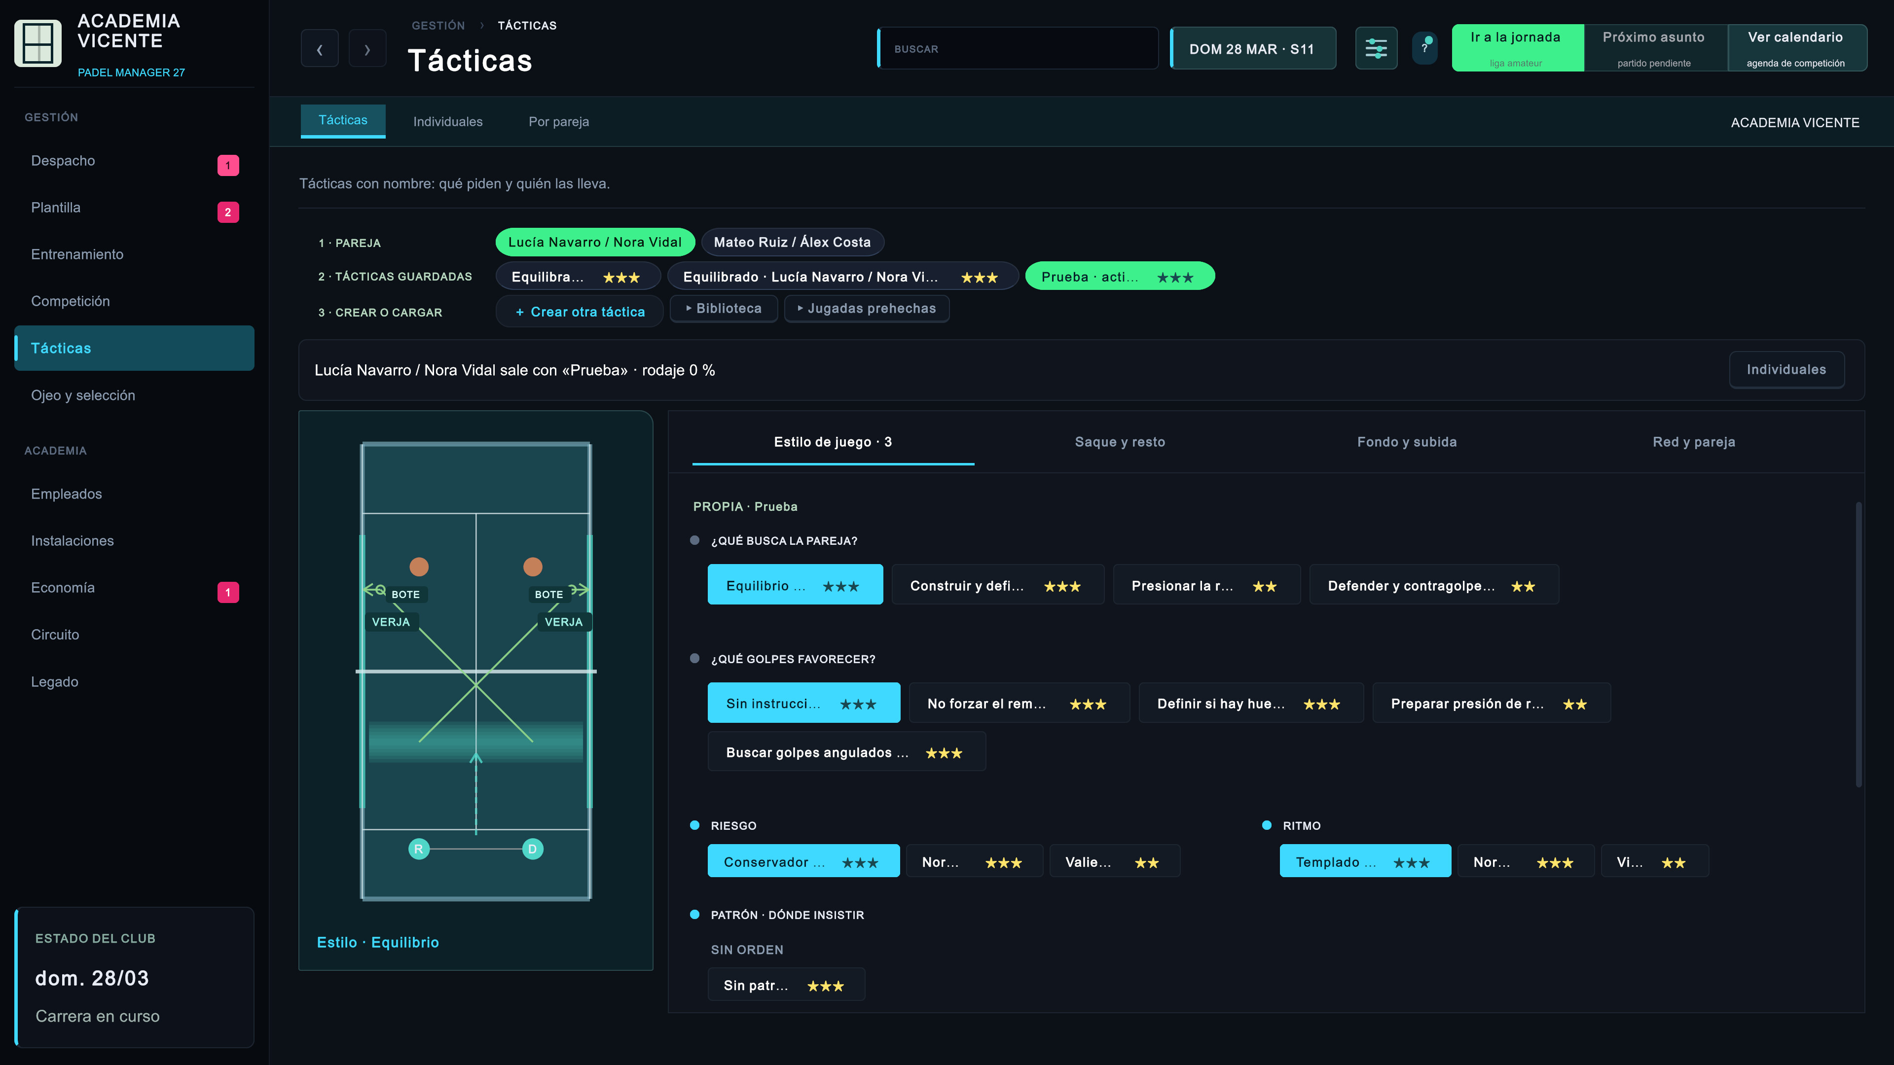Select Presionar la r... objective
1894x1065 pixels.
point(1206,585)
